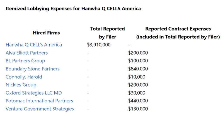Click the $130,000 contract expense value

[x=138, y=109]
